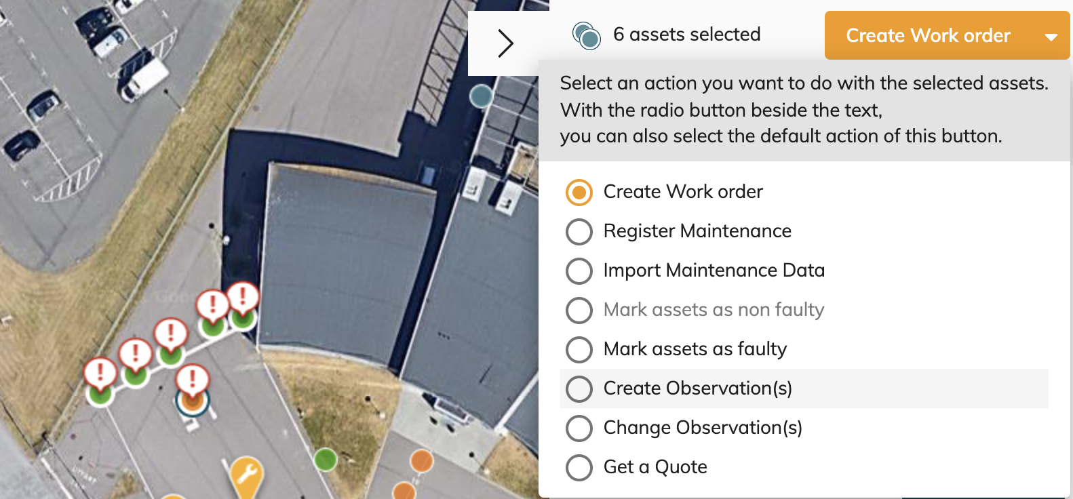The height and width of the screenshot is (499, 1073).
Task: Click the Get a Quote option text
Action: [x=655, y=467]
